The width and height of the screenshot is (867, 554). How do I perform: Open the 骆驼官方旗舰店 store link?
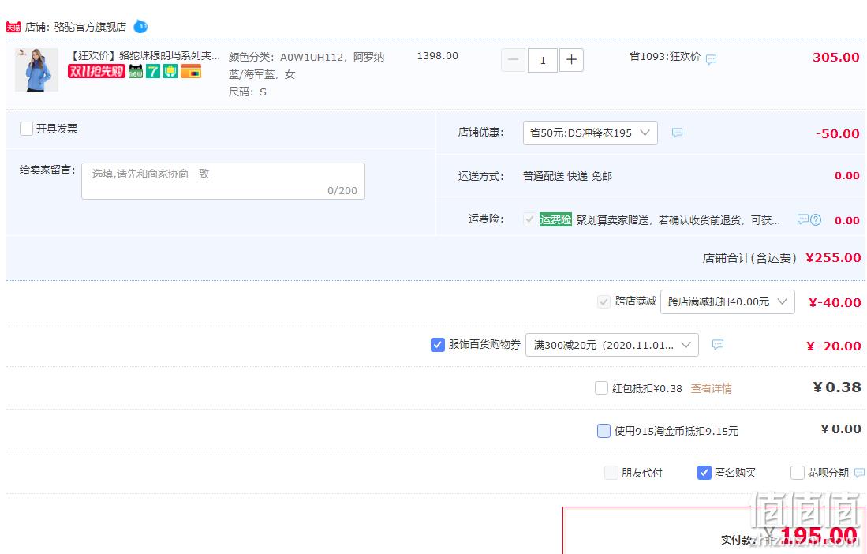pyautogui.click(x=90, y=27)
